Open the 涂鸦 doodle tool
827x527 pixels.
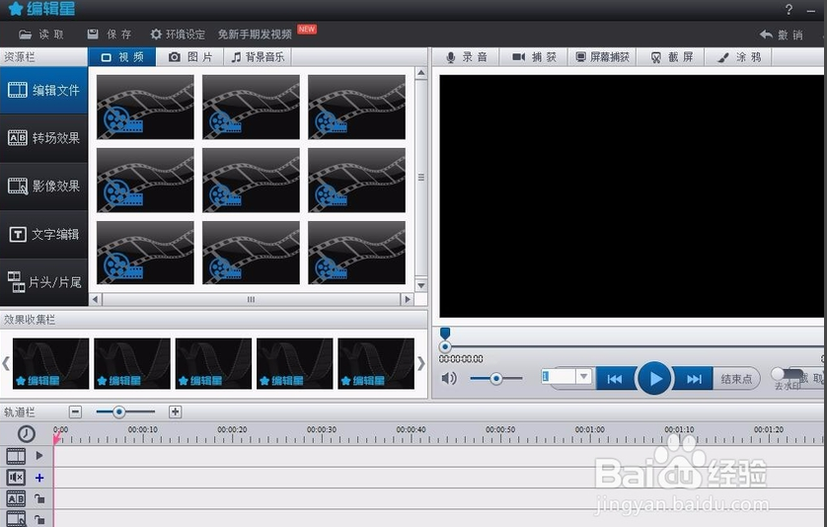pos(739,57)
